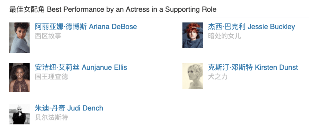This screenshot has width=309, height=135.
Task: Select the film title 贝尔法斯特
Action: (x=51, y=117)
